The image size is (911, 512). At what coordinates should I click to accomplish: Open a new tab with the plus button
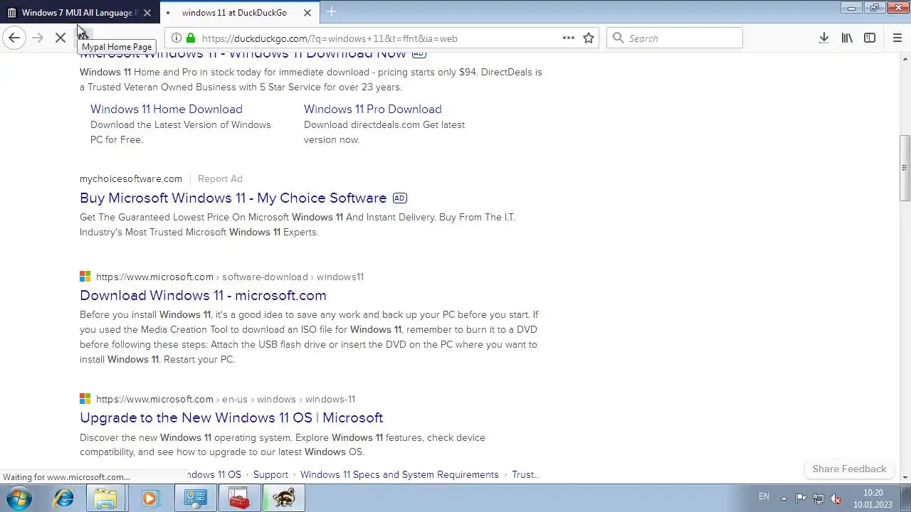tap(332, 12)
